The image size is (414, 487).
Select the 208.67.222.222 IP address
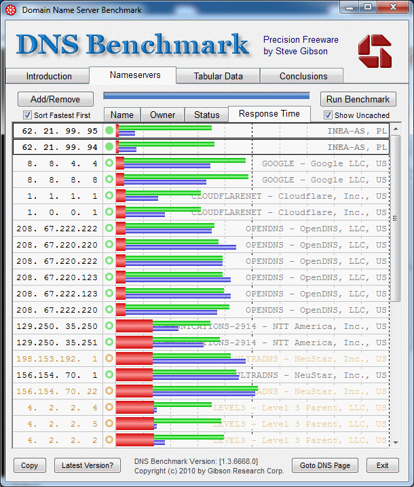pos(57,229)
